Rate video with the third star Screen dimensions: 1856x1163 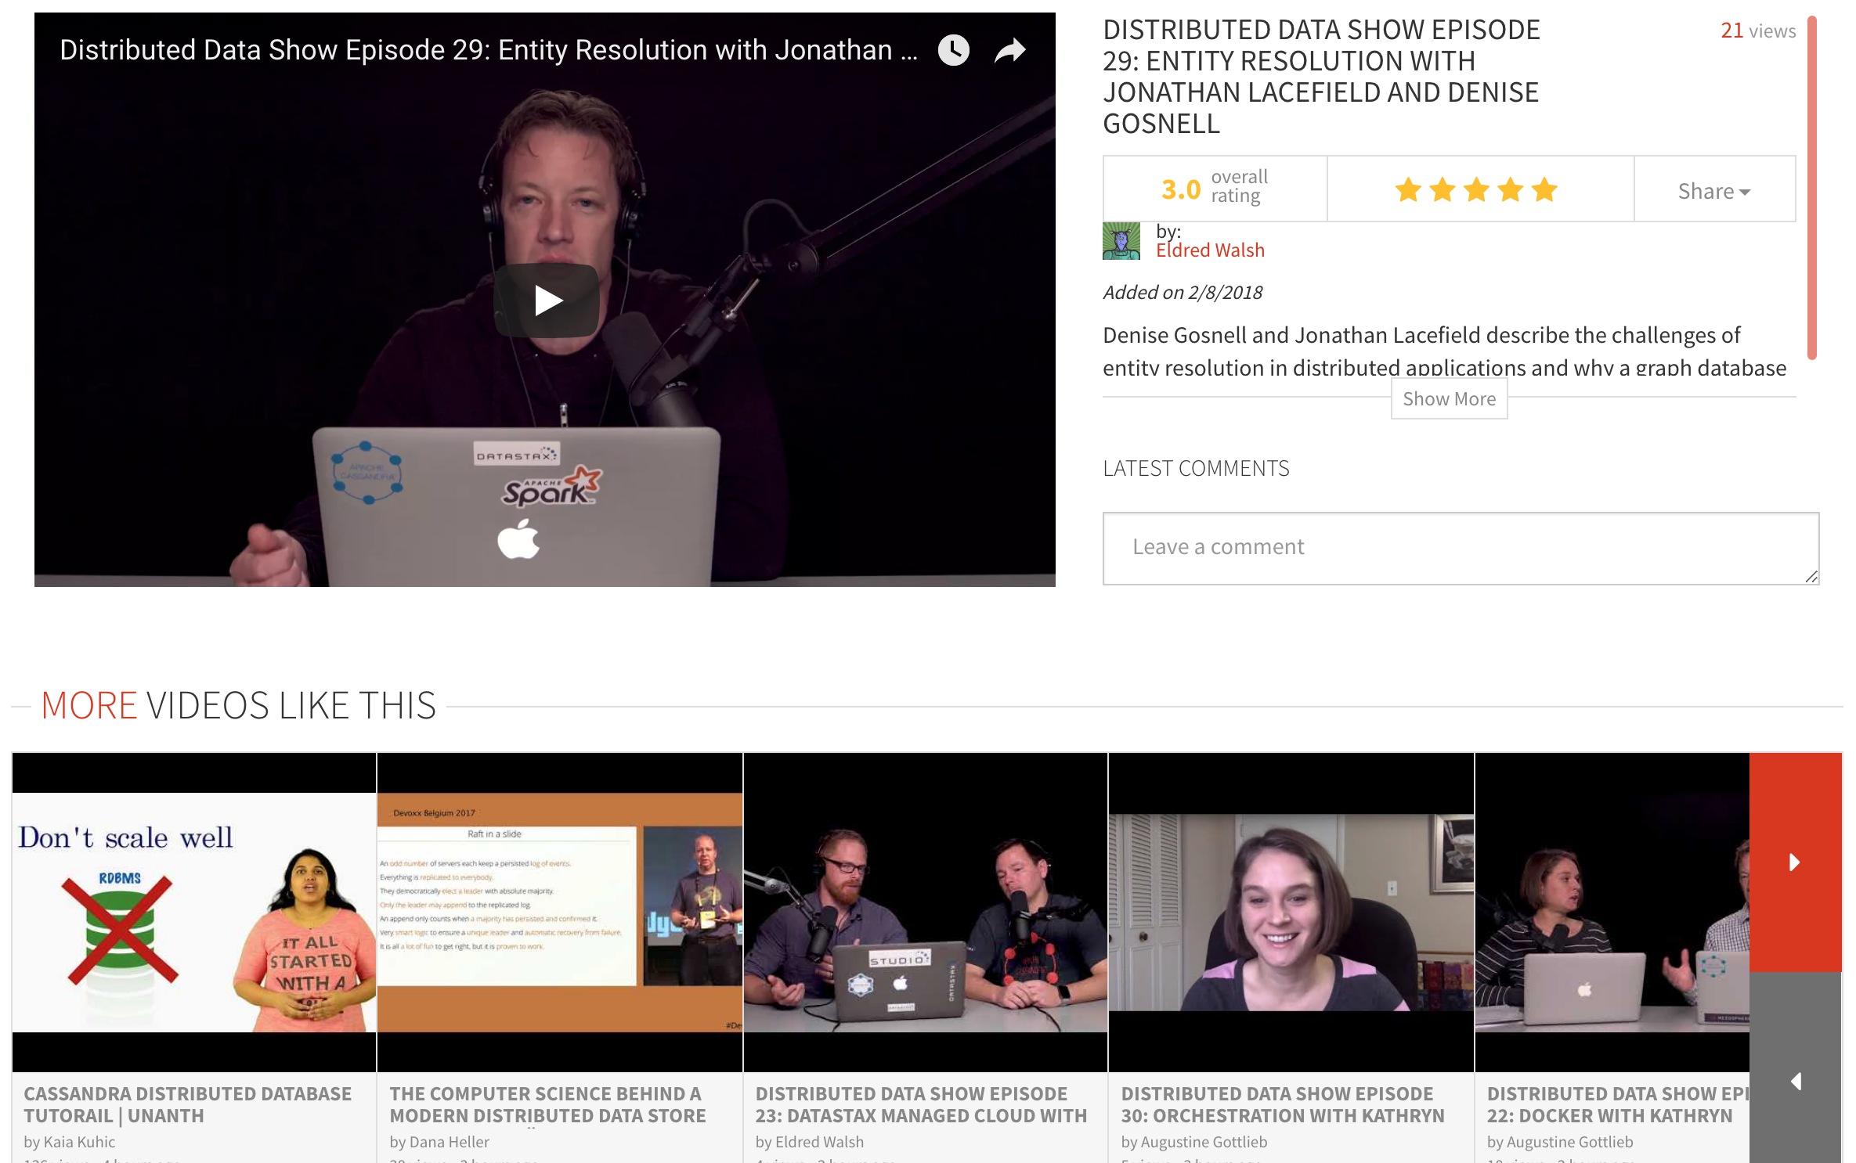pos(1476,189)
